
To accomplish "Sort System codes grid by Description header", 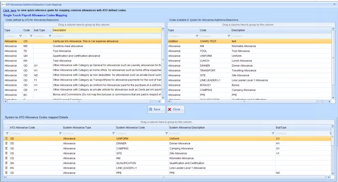I will (281, 30).
